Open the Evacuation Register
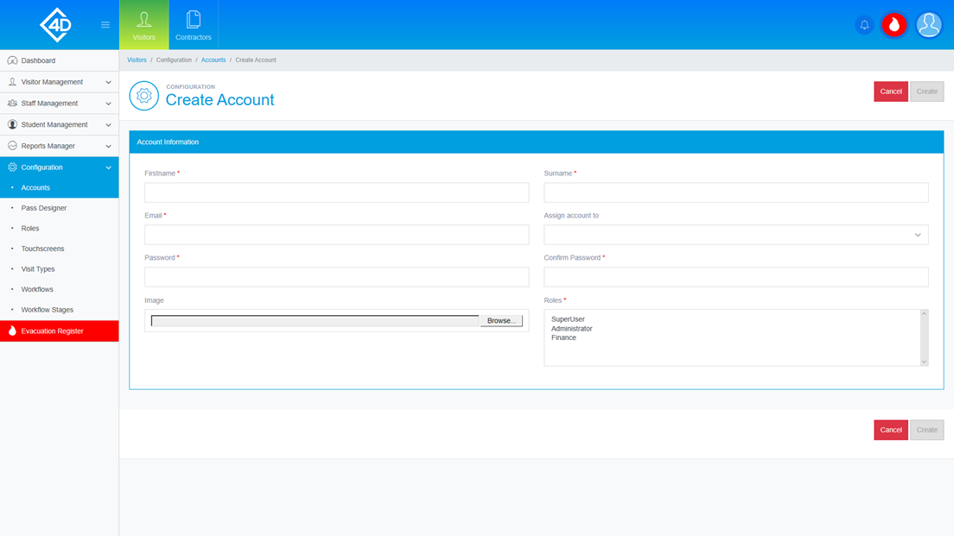This screenshot has width=954, height=536. (x=60, y=331)
